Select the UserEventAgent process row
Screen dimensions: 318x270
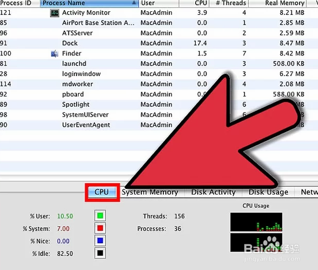(159, 125)
